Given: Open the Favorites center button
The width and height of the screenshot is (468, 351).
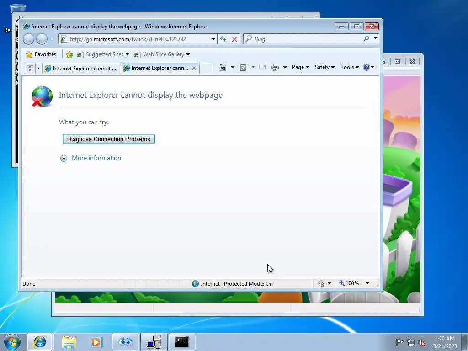Looking at the screenshot, I should pyautogui.click(x=41, y=54).
